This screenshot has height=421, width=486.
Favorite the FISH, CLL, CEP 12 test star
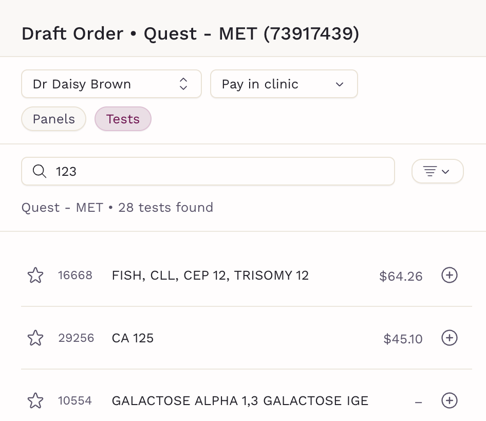[35, 276]
